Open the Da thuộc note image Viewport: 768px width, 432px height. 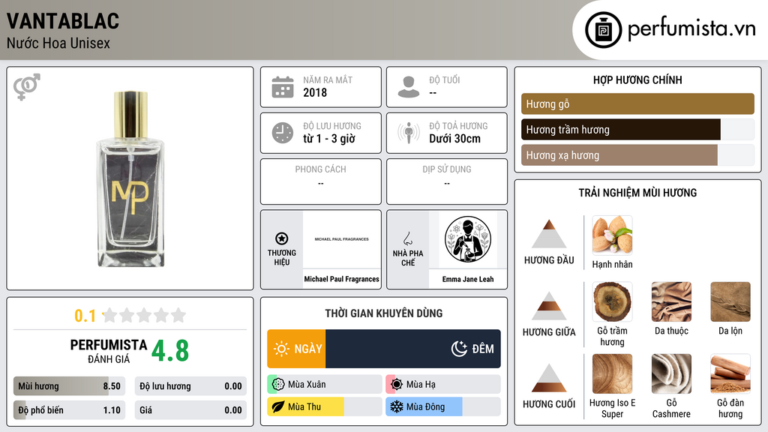pyautogui.click(x=671, y=301)
